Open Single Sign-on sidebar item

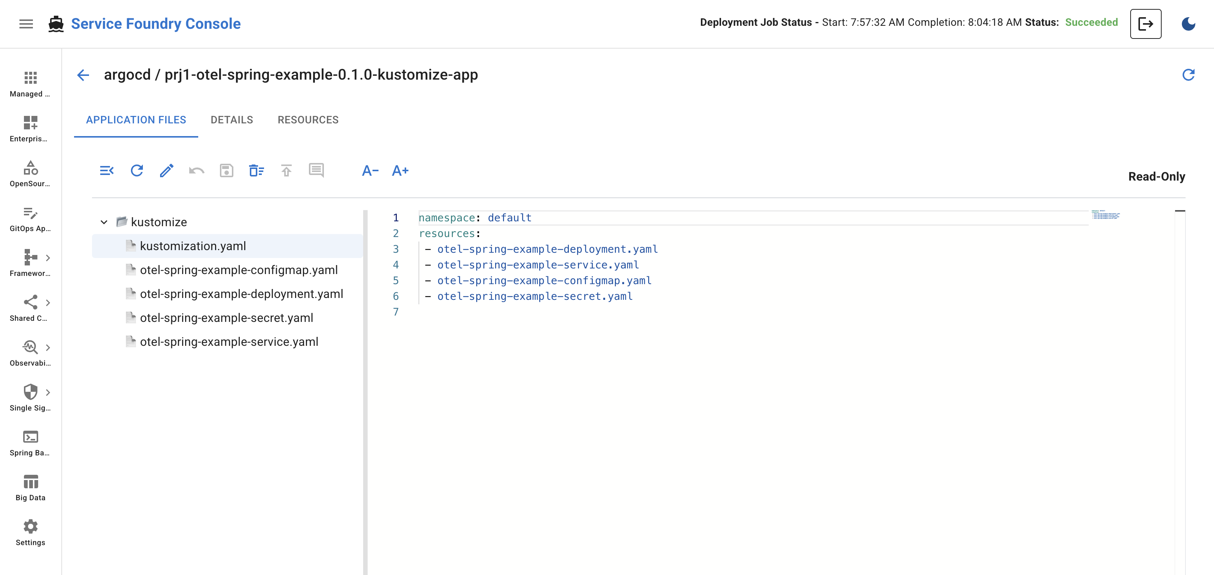(x=30, y=398)
